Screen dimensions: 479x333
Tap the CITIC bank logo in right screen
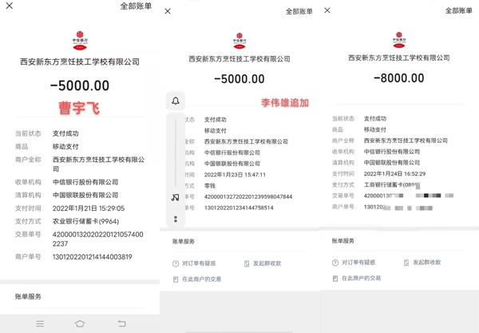(399, 40)
